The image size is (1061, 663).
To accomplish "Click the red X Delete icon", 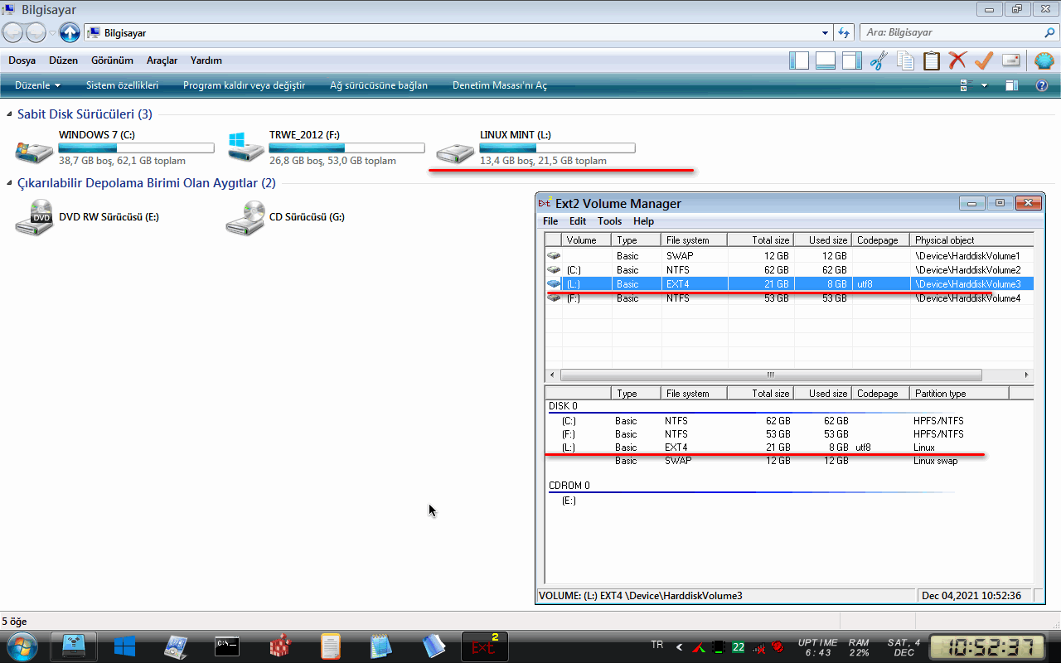I will click(x=957, y=60).
